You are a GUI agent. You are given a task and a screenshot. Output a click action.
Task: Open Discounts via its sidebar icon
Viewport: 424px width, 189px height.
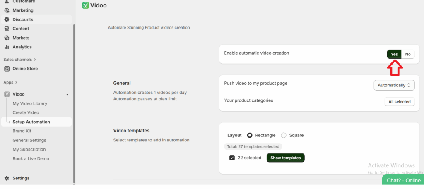pyautogui.click(x=7, y=19)
